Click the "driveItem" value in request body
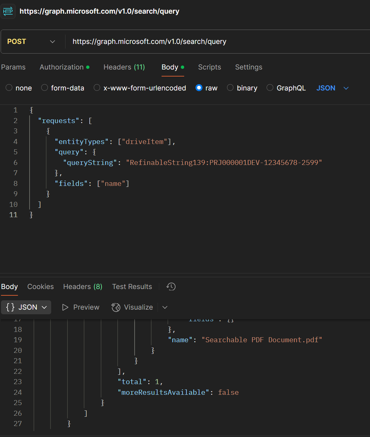370x437 pixels. pos(144,142)
